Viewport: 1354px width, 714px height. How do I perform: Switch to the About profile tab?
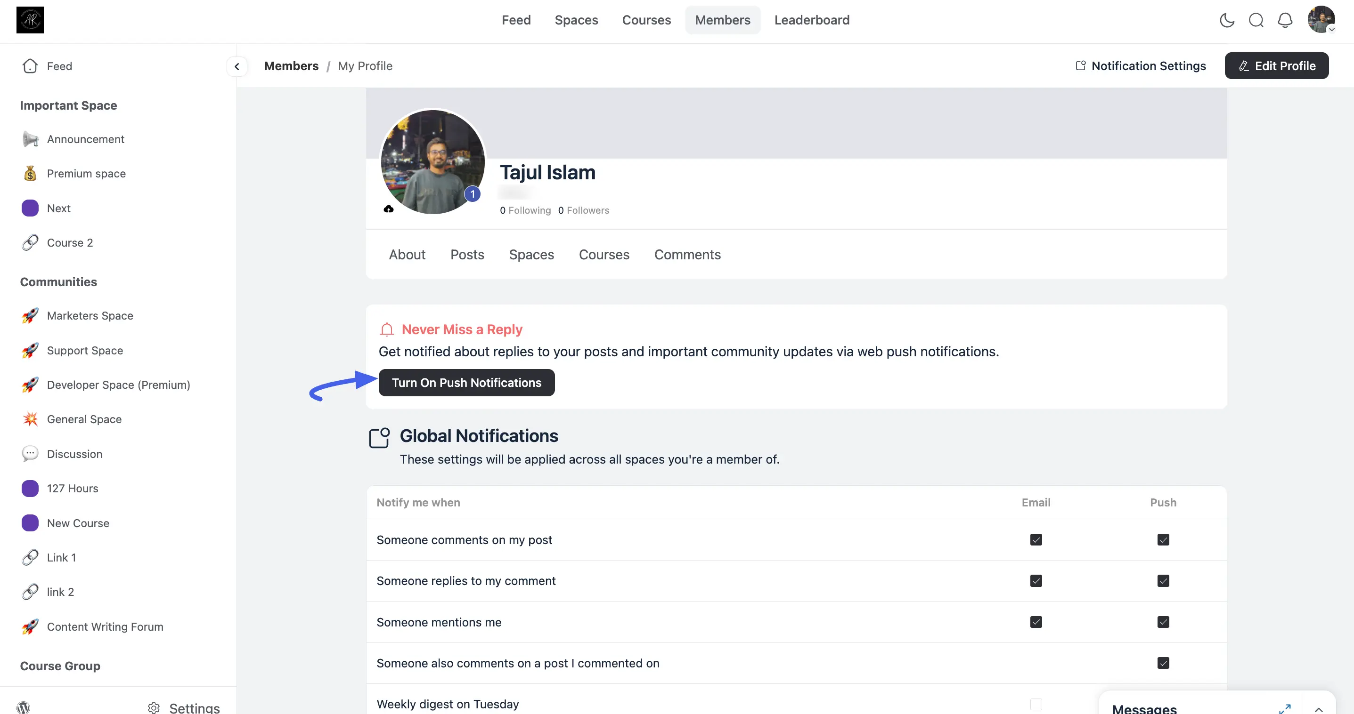pos(407,255)
